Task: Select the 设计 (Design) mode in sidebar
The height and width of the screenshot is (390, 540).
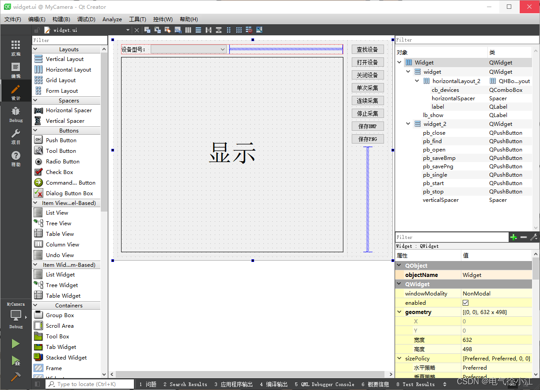Action: 16,92
